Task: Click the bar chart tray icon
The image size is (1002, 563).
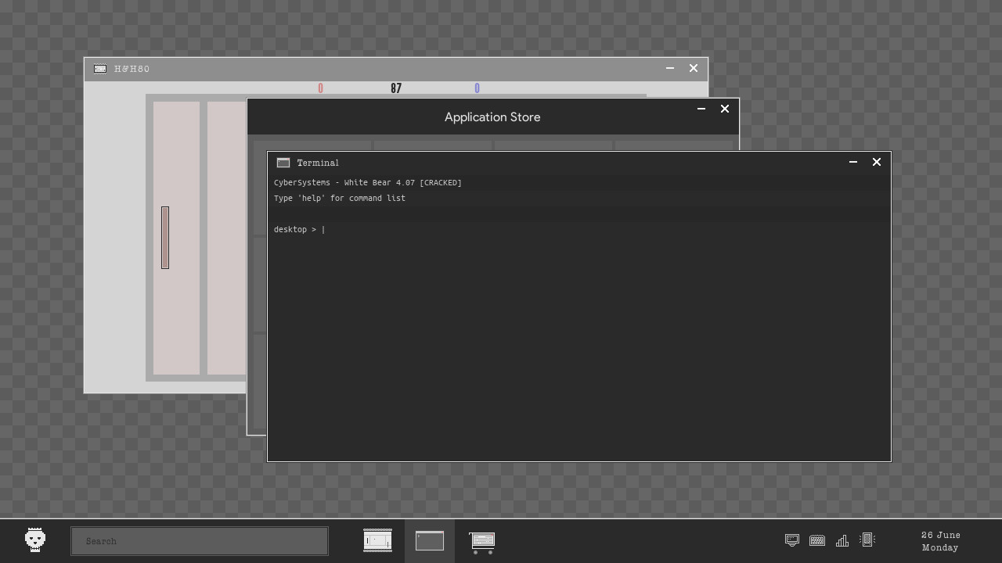Action: [842, 540]
